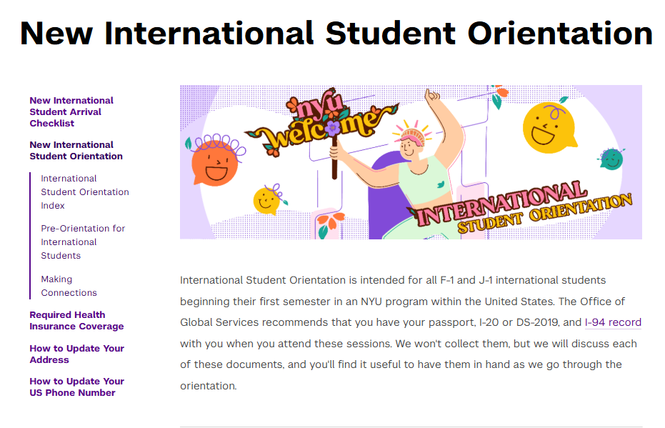Click How to Update Your Address

pos(76,354)
